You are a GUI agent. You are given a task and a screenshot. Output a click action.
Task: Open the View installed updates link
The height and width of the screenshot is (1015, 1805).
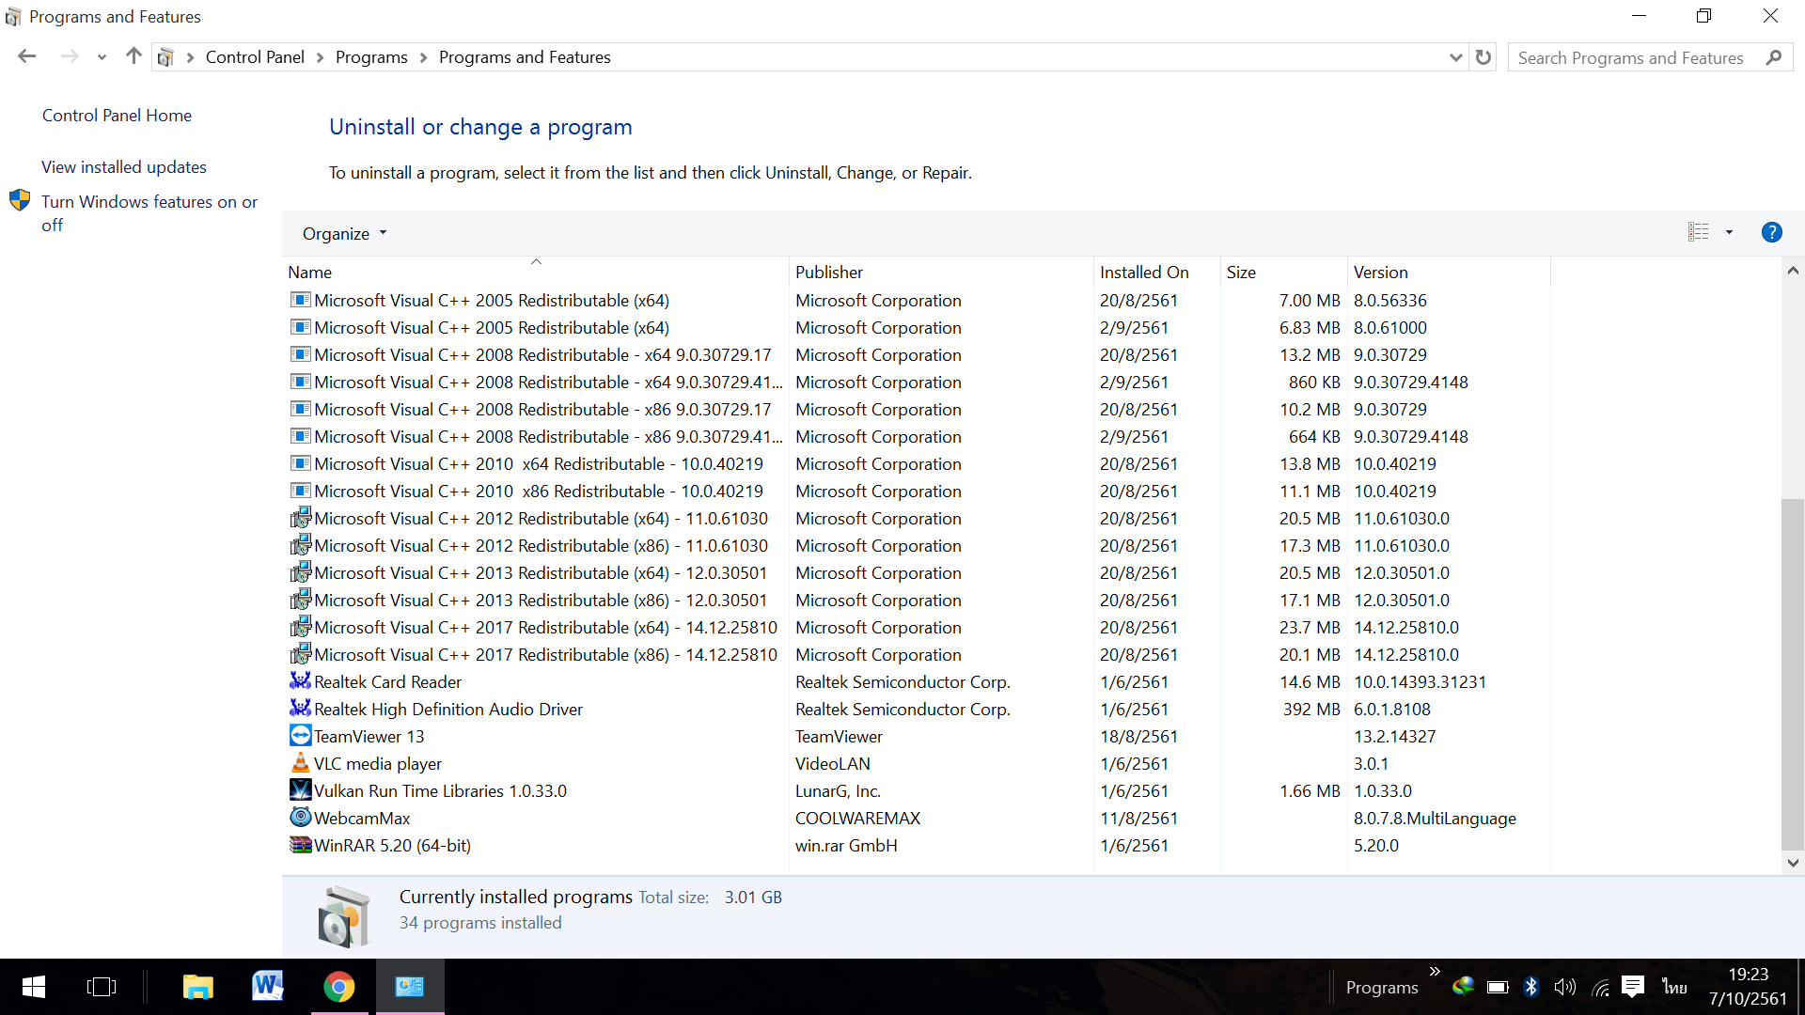(123, 166)
